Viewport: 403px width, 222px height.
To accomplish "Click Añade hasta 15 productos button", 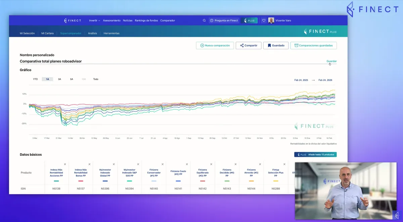I will click(x=315, y=154).
